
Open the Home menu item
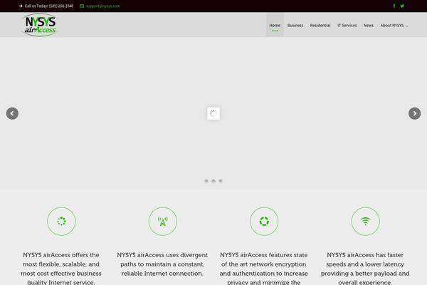point(275,26)
